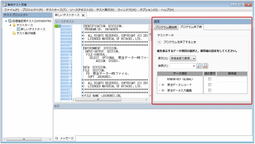Toggle 値の表示 checkbox for WINDOW-KEY
This screenshot has width=255, height=144.
(210, 79)
